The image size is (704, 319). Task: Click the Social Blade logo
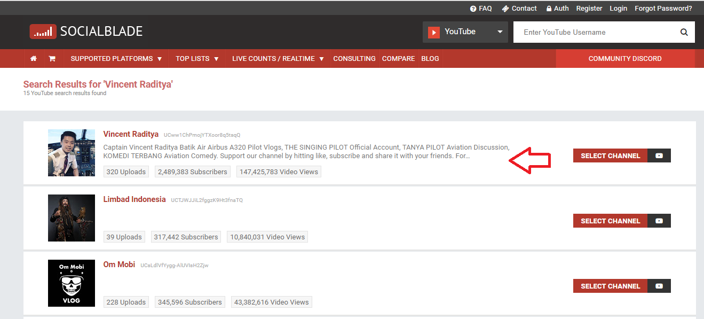[x=86, y=32]
